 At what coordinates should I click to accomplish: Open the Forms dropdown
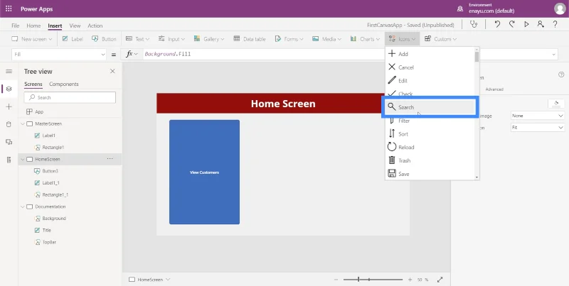pos(289,39)
